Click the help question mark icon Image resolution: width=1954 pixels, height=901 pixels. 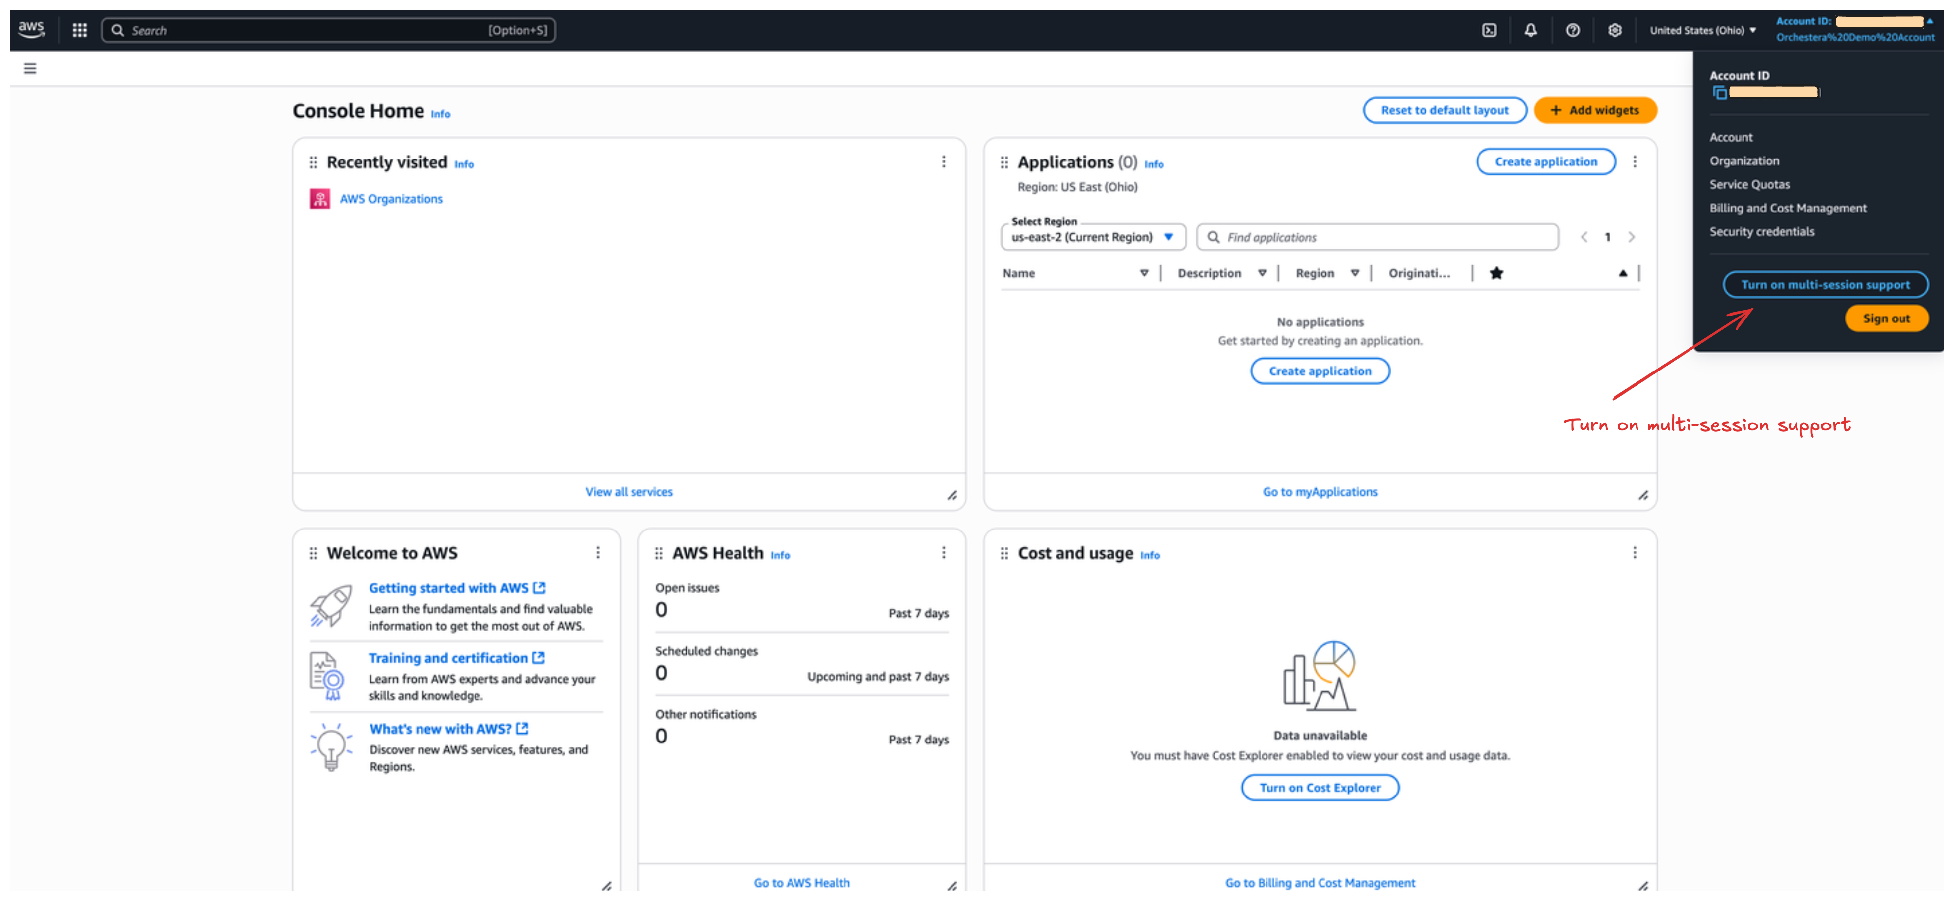coord(1573,30)
